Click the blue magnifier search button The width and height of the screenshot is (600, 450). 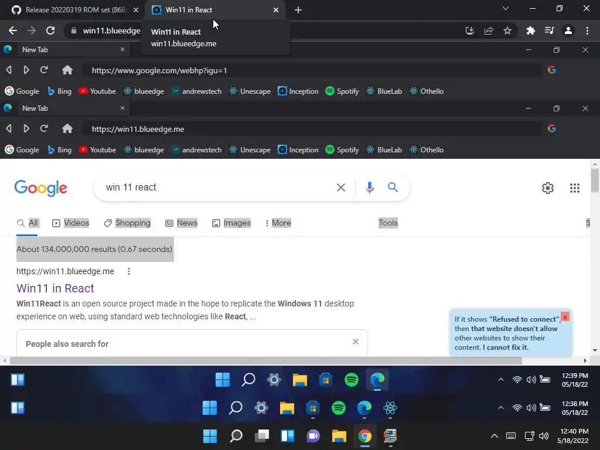393,187
